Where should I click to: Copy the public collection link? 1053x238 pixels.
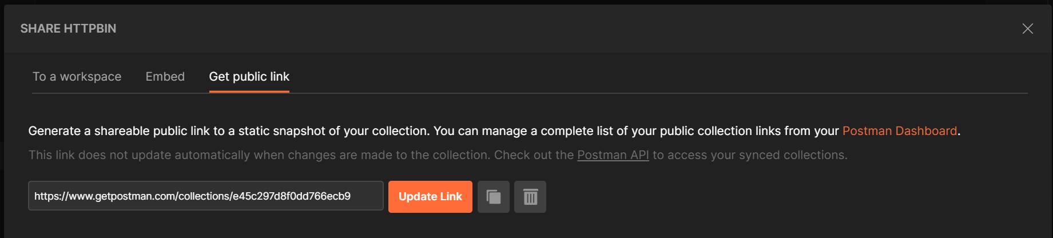pyautogui.click(x=493, y=197)
